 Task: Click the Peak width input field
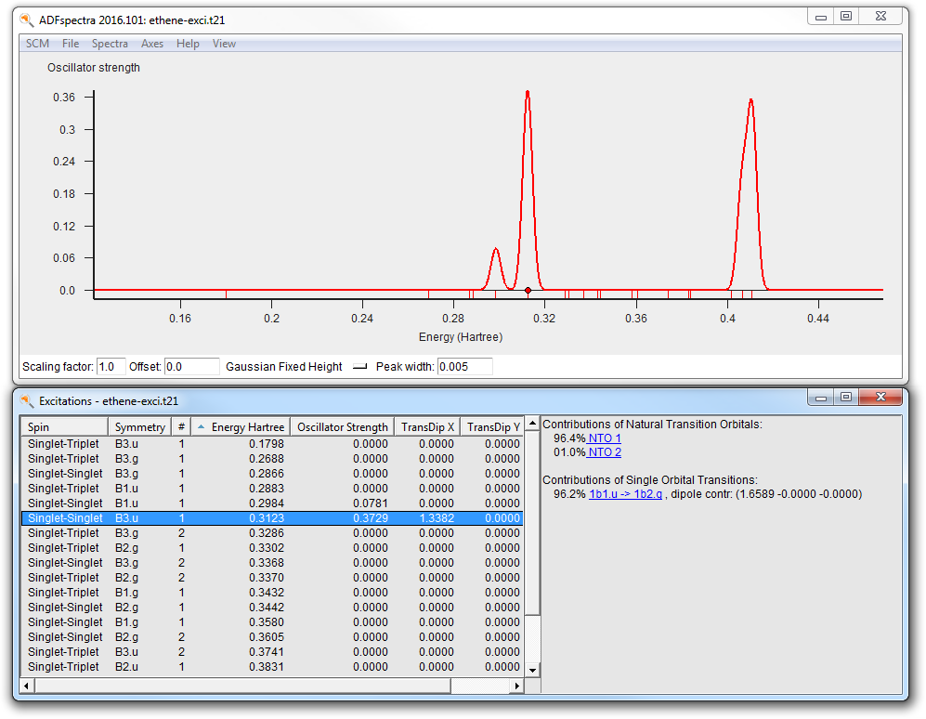click(x=465, y=367)
